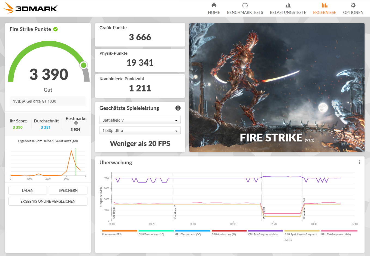Click the Ergebnisse results icon
Screen dimensions: 370x256
pyautogui.click(x=324, y=5)
